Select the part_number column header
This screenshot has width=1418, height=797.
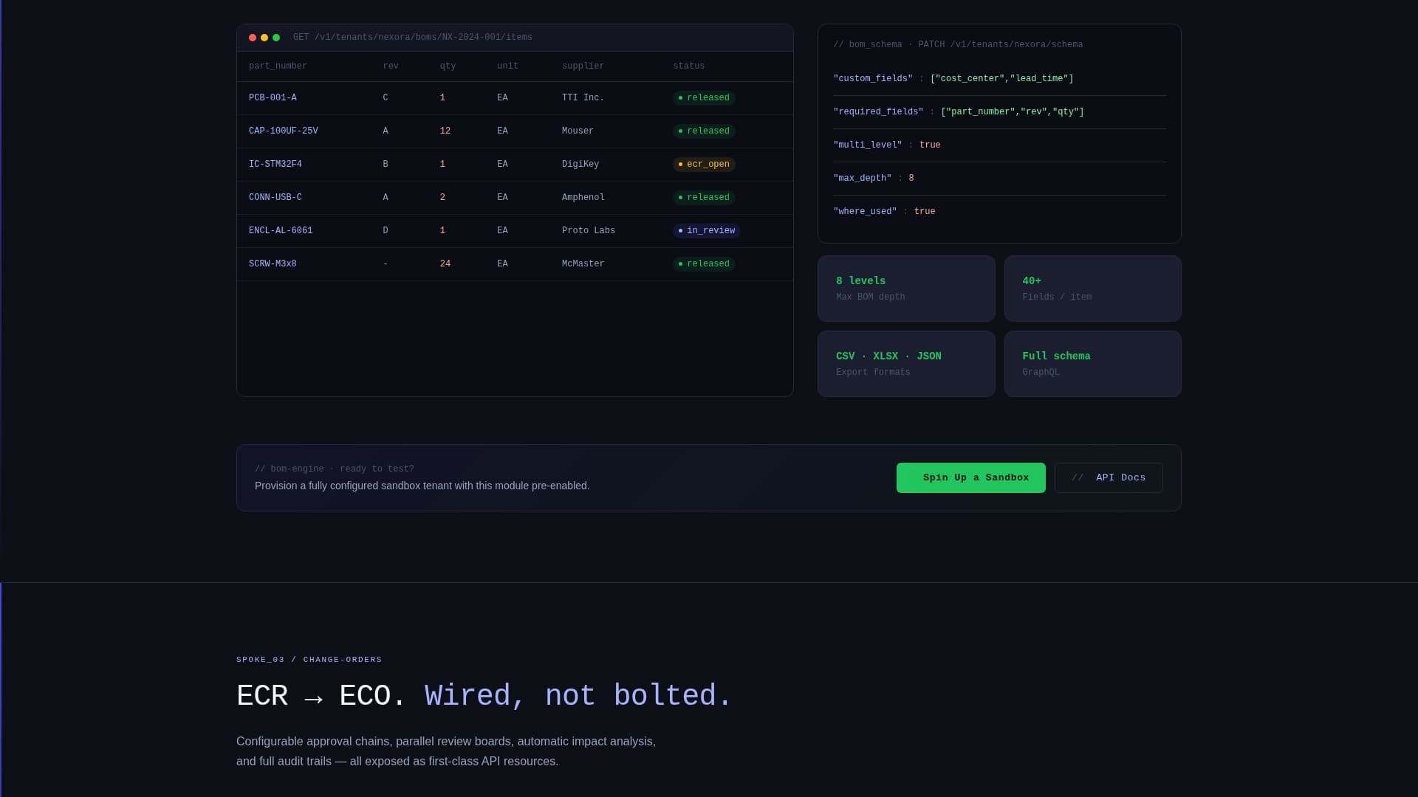point(278,66)
